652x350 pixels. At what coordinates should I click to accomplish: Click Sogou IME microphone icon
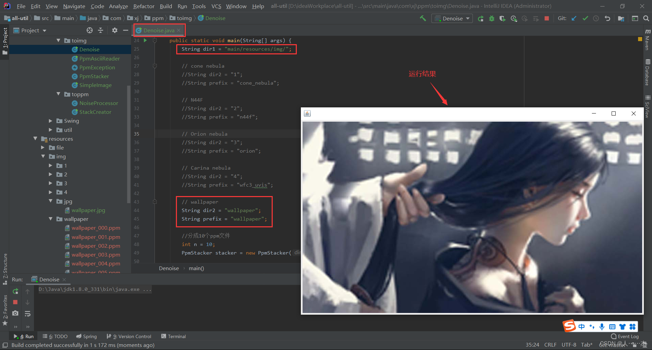pyautogui.click(x=602, y=327)
